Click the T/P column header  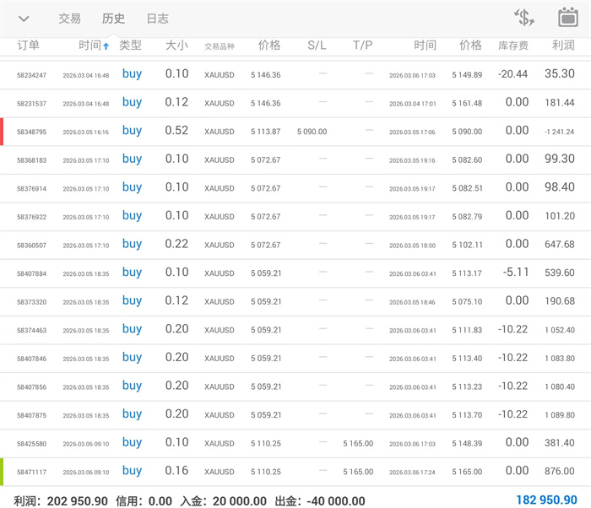point(362,46)
